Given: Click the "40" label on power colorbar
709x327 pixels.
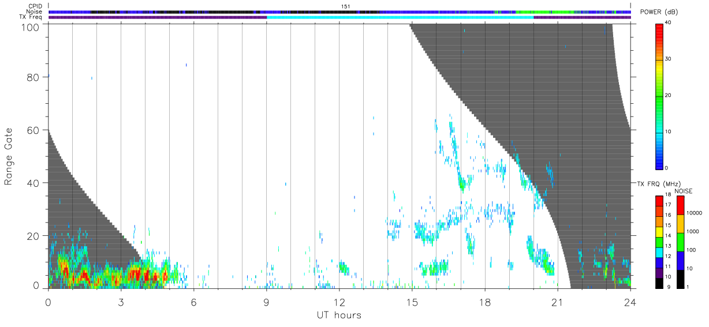Looking at the screenshot, I should tap(669, 22).
